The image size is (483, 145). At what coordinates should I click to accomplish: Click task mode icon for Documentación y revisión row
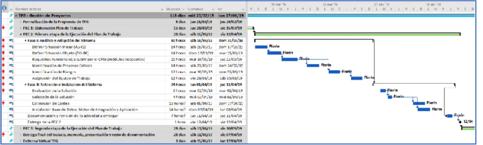[11, 116]
